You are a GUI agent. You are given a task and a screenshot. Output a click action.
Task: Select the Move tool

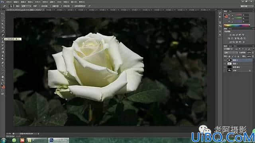tap(2, 14)
